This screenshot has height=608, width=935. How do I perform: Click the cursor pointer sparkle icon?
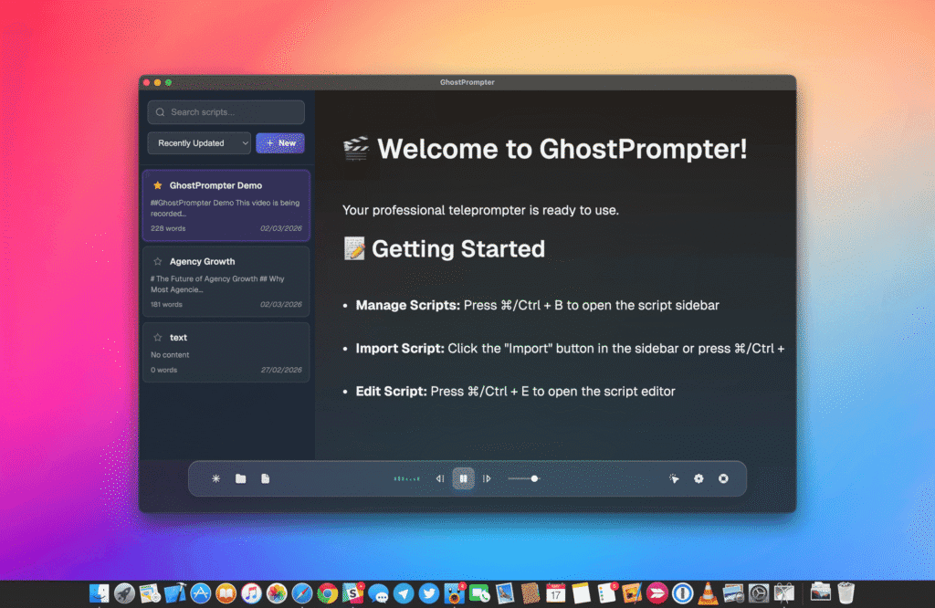pos(674,478)
